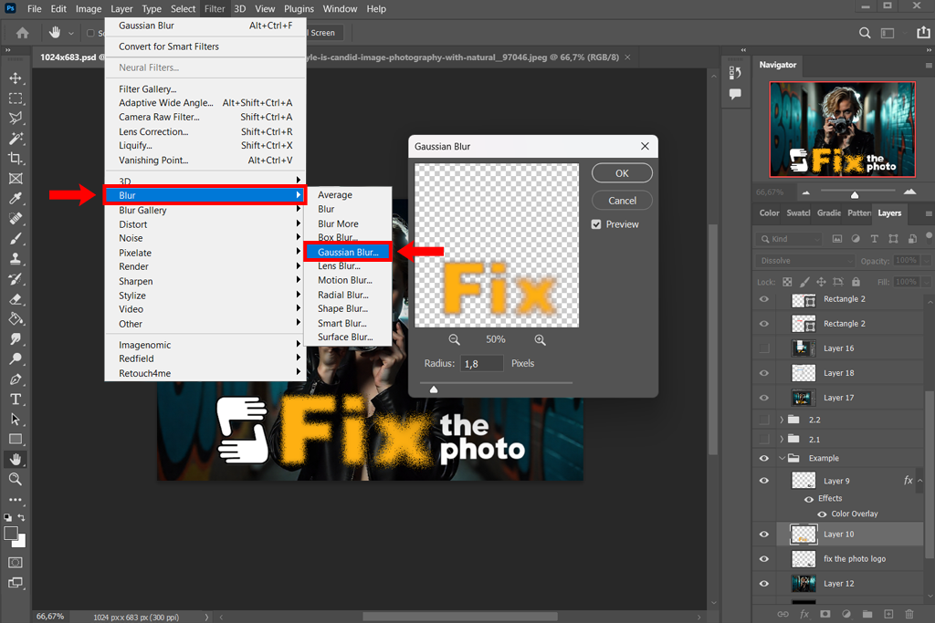Collapse Layer 9 effects list
Image resolution: width=935 pixels, height=623 pixels.
[x=920, y=481]
